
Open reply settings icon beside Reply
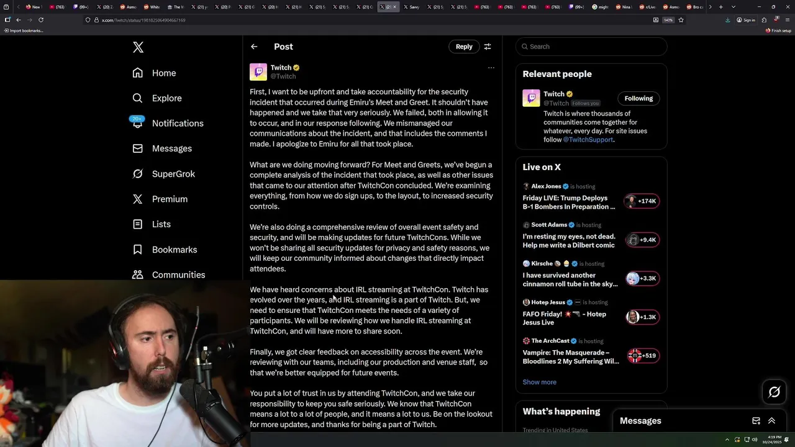[488, 47]
